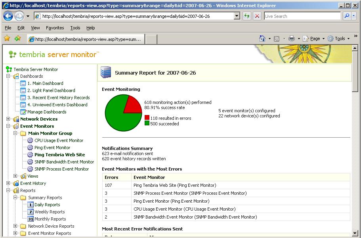This screenshot has width=361, height=238.
Task: Select Ping Tembria Web Site monitor
Action: [59, 155]
